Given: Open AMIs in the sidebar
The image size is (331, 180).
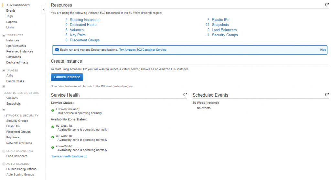Looking at the screenshot, I should [9, 75].
